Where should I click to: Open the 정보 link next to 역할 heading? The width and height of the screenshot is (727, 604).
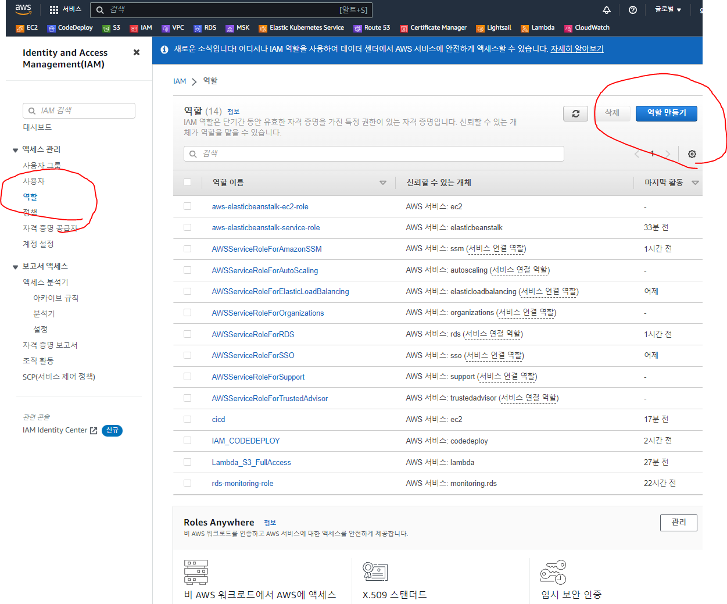[233, 112]
